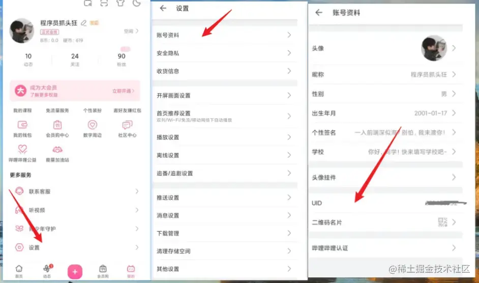This screenshot has height=283, width=479.
Task: Open 邀好友赚红包 shortcut
Action: (x=127, y=110)
